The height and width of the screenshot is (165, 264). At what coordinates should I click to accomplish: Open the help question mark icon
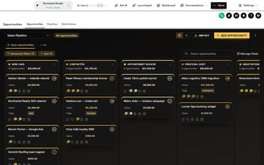point(251,16)
